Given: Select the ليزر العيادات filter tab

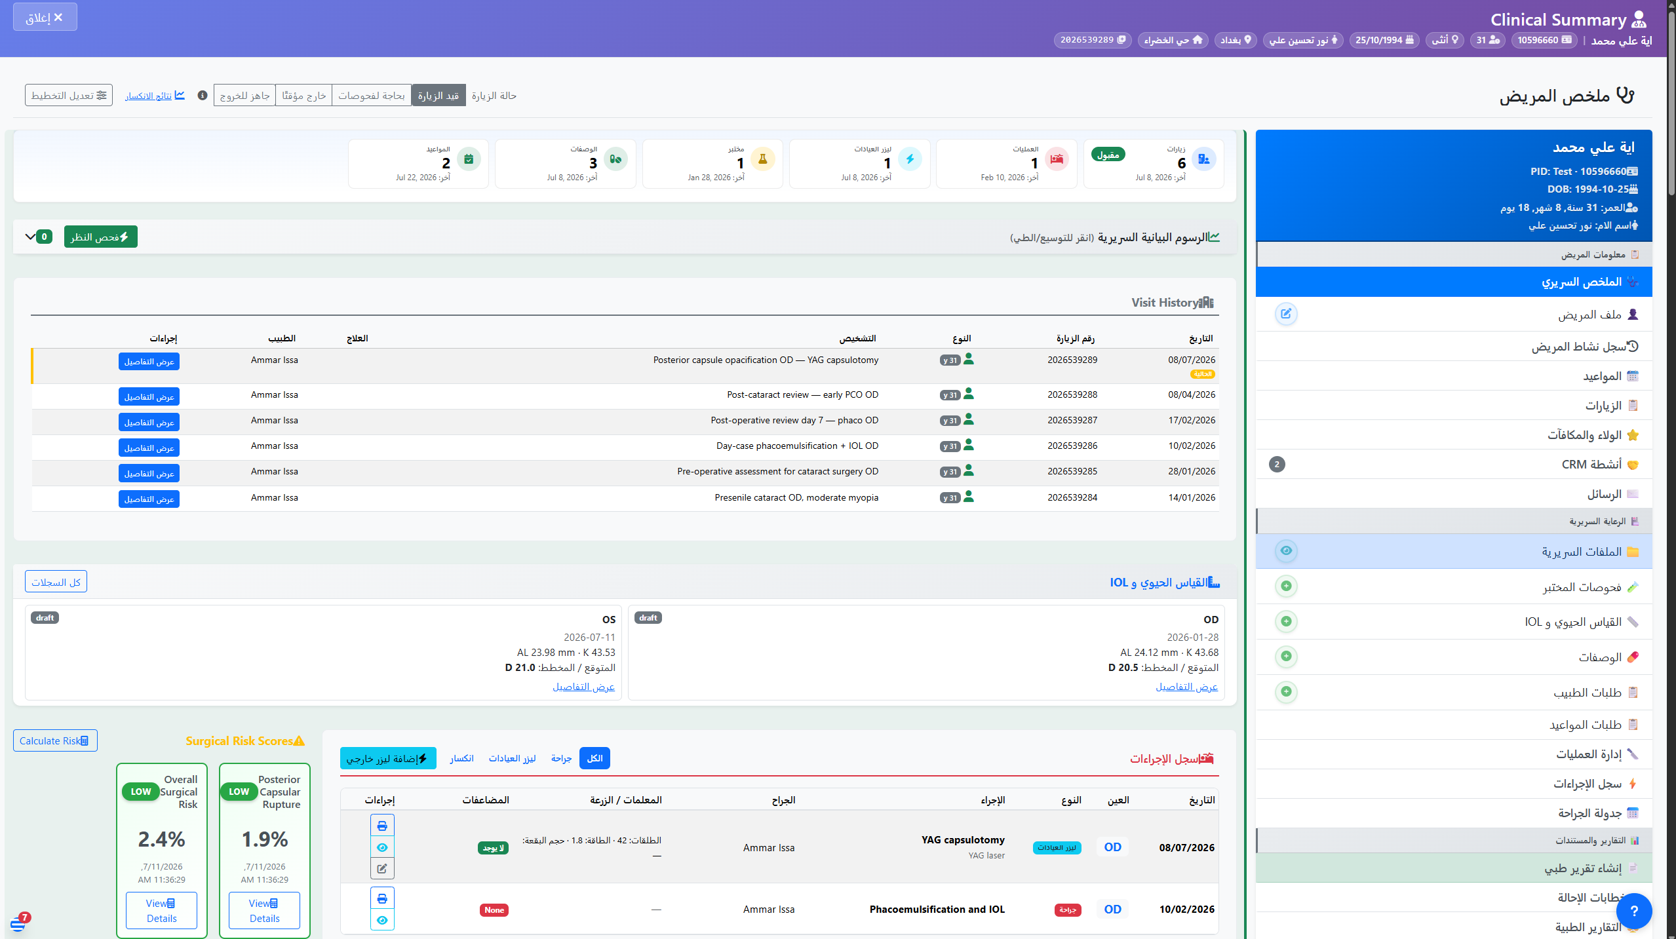Looking at the screenshot, I should (512, 758).
